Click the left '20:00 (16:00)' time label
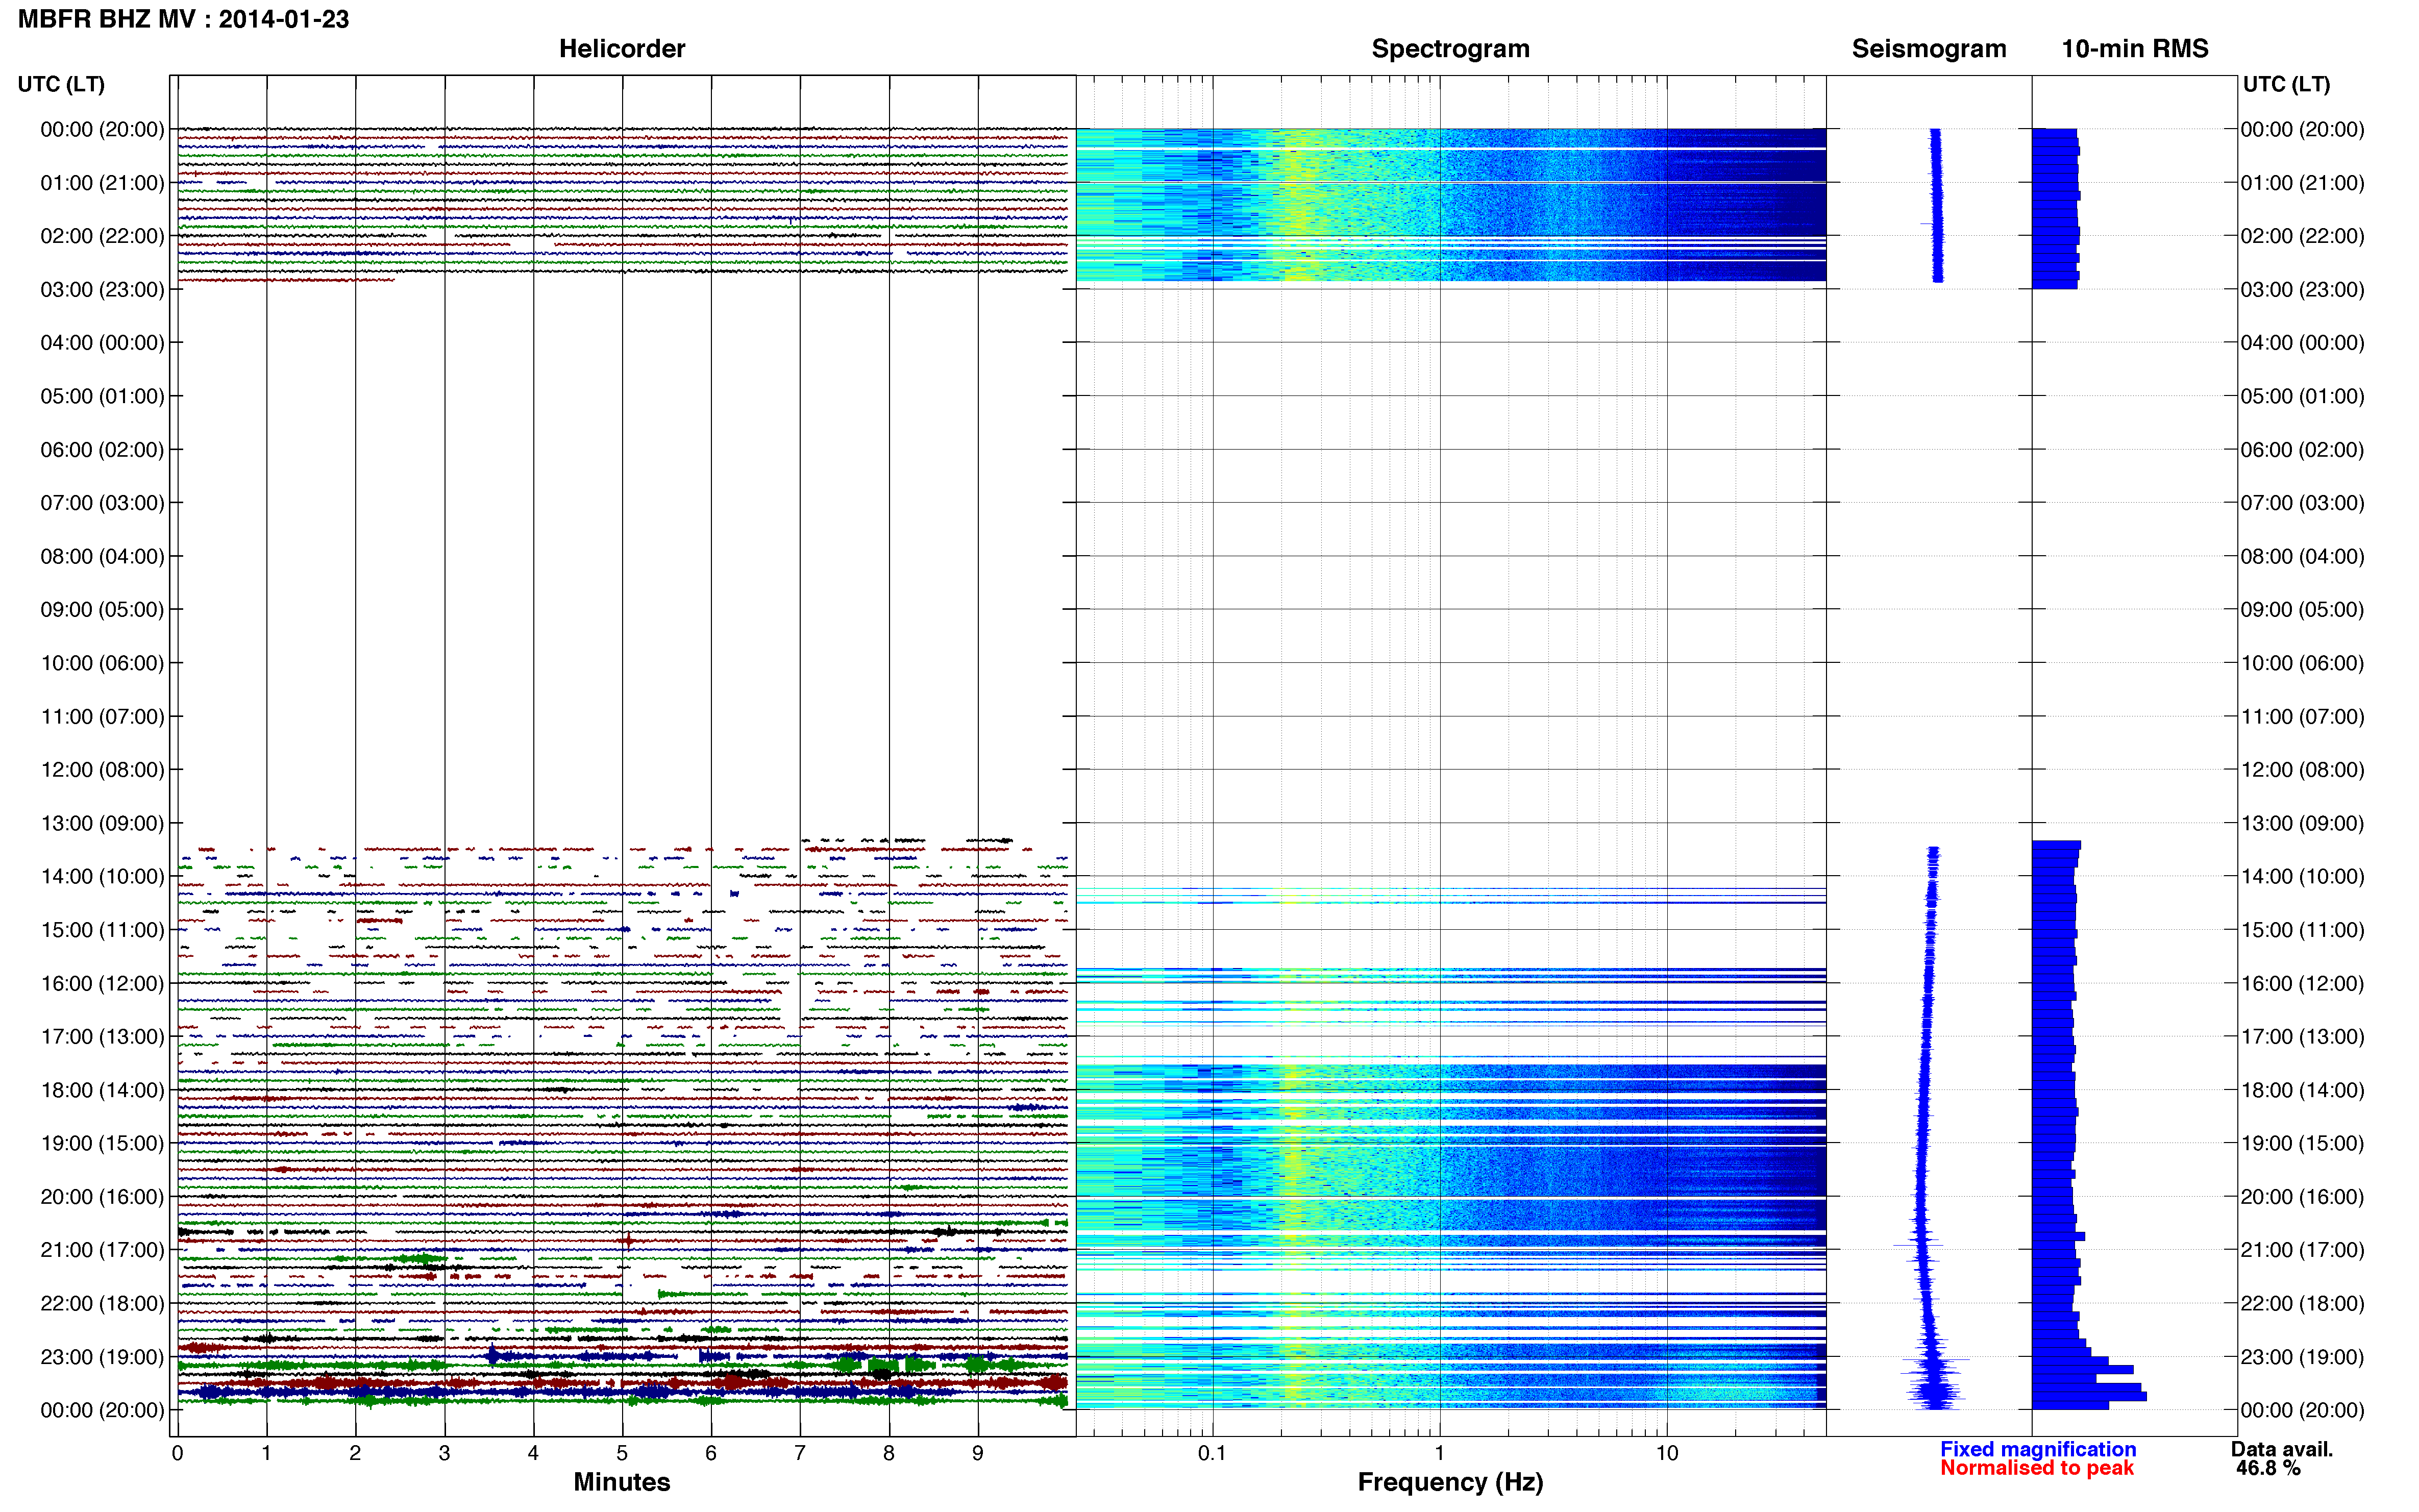The height and width of the screenshot is (1512, 2419). click(102, 1197)
